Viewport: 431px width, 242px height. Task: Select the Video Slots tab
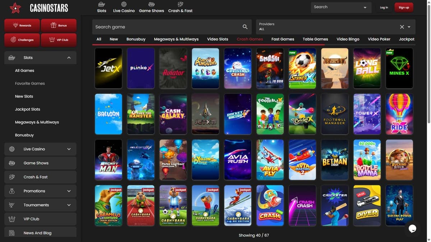pyautogui.click(x=218, y=39)
